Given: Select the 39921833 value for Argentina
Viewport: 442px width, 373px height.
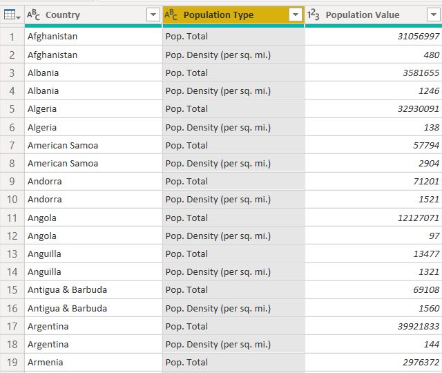Looking at the screenshot, I should click(374, 327).
